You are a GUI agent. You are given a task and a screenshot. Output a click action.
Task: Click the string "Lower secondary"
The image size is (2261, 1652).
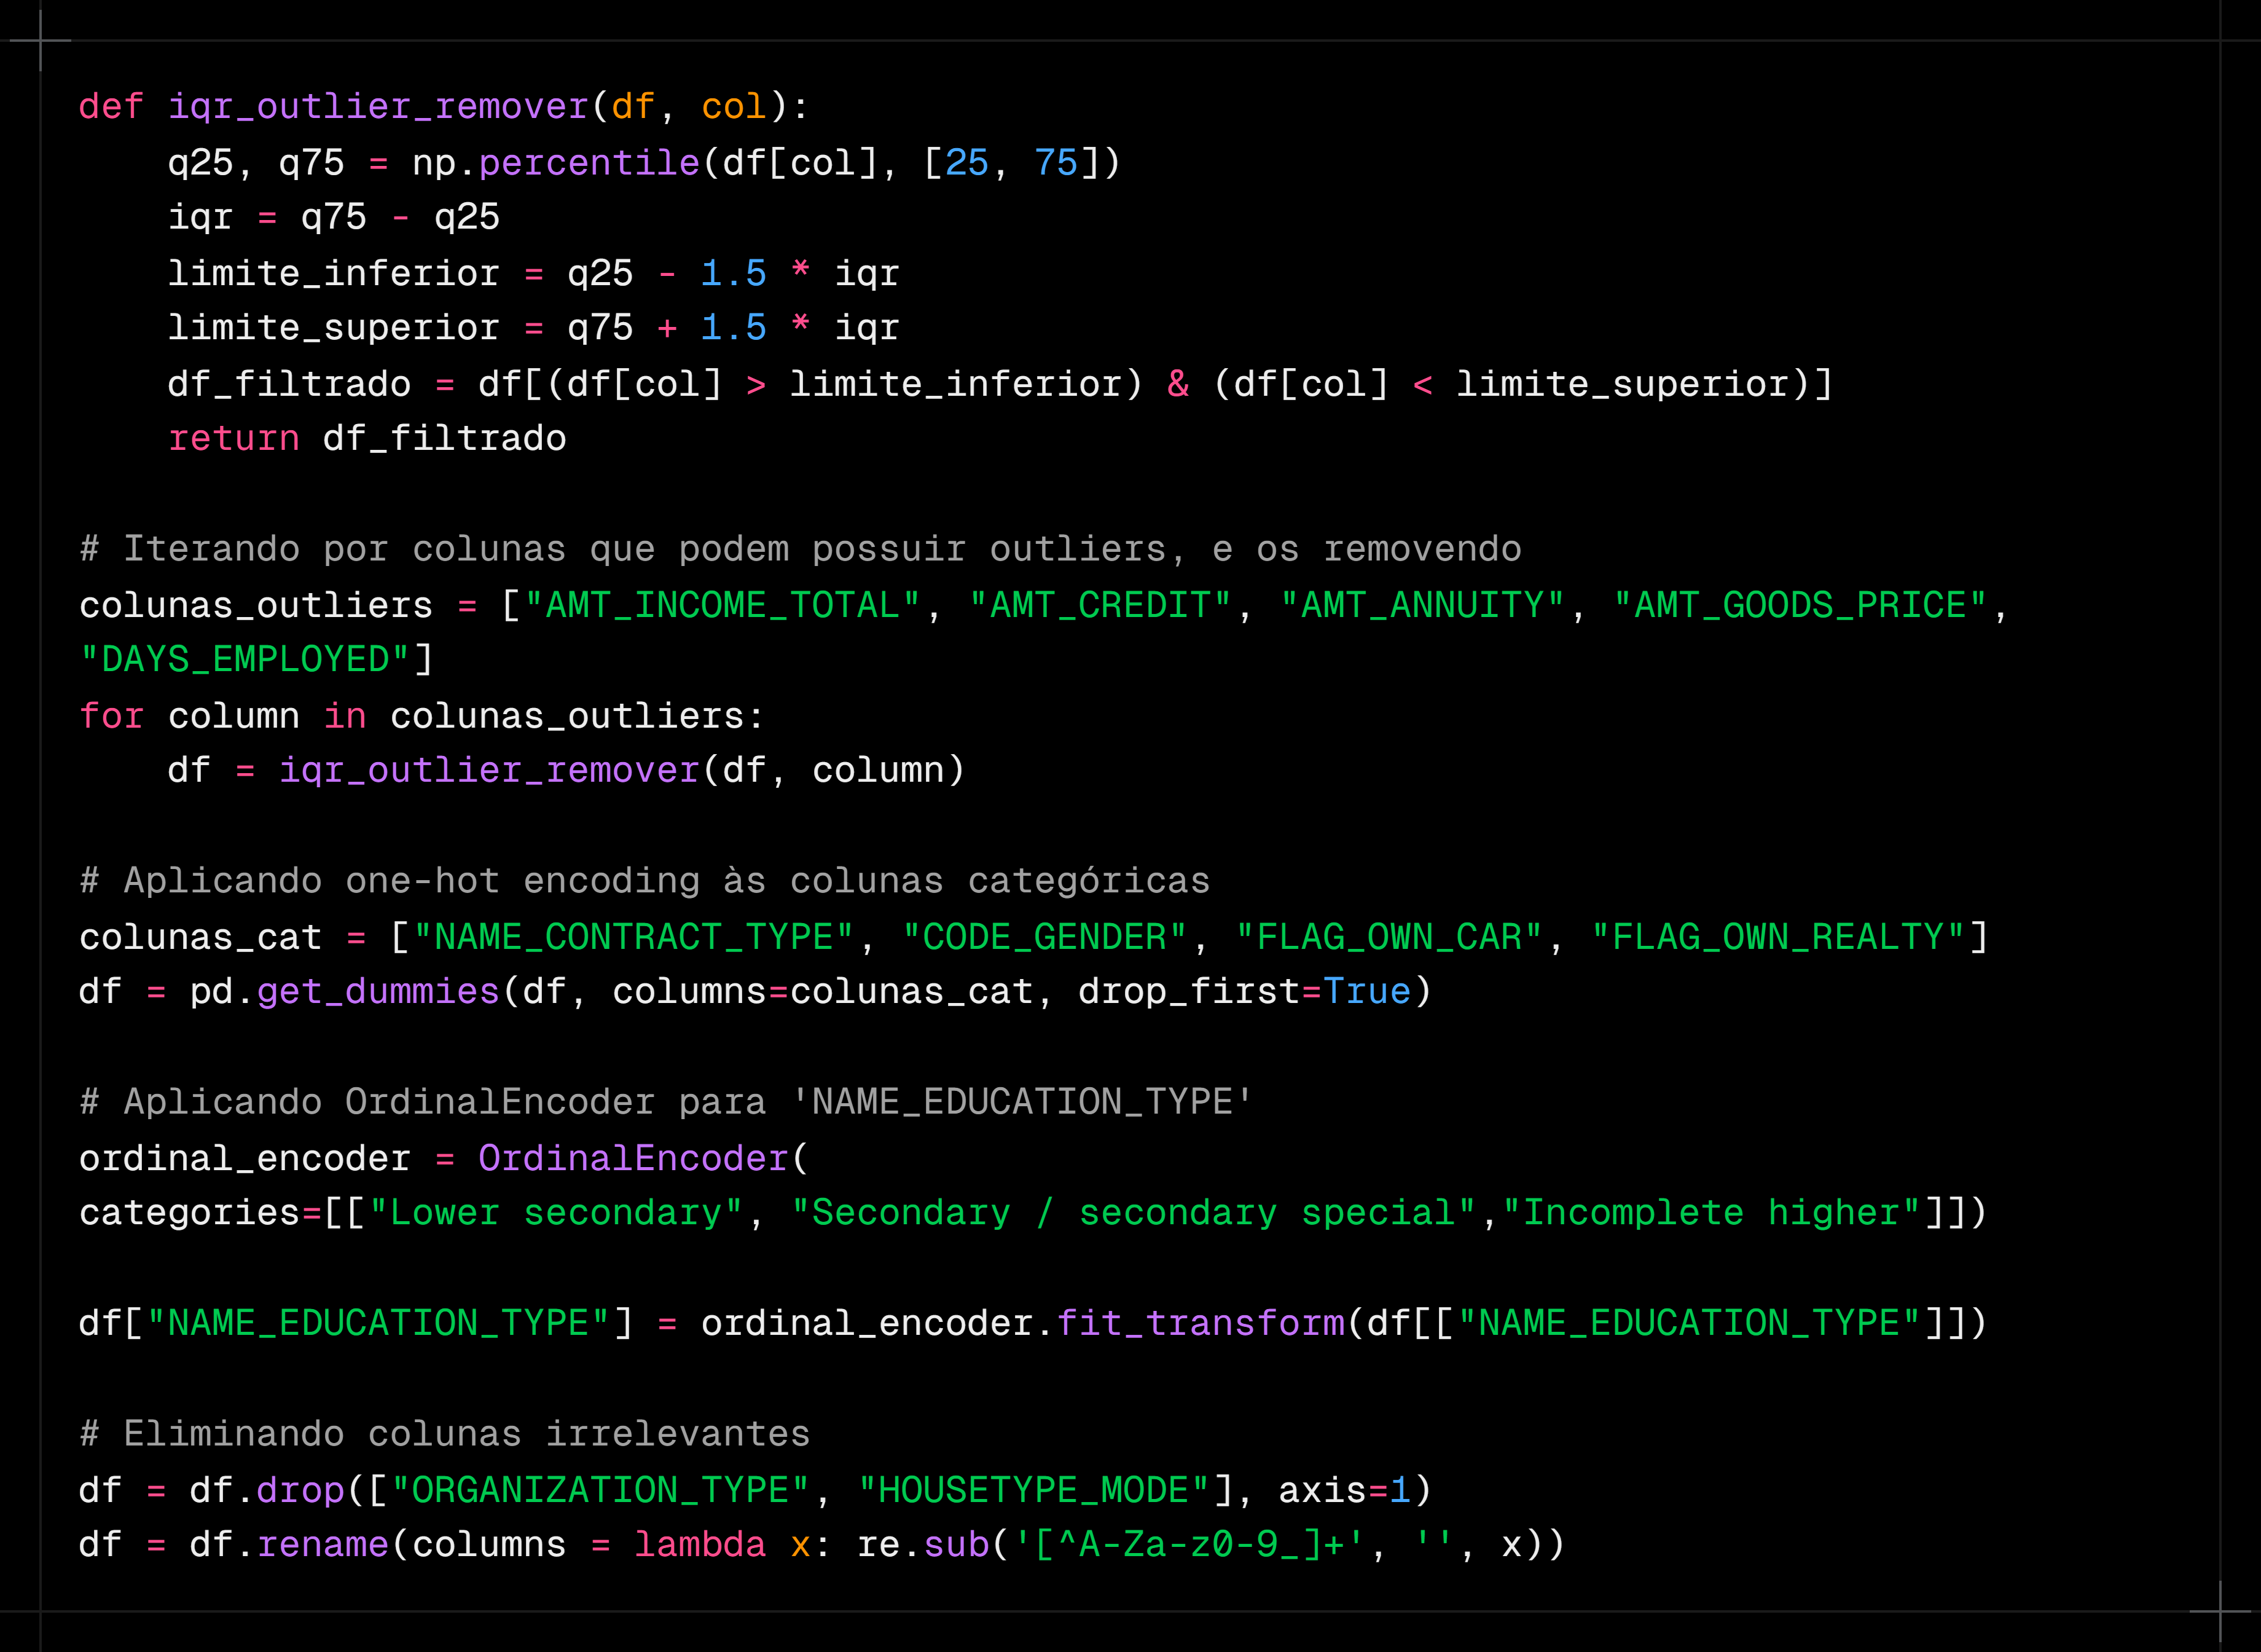(x=556, y=1213)
